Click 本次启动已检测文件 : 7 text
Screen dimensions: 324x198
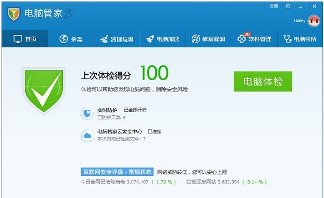(x=121, y=139)
